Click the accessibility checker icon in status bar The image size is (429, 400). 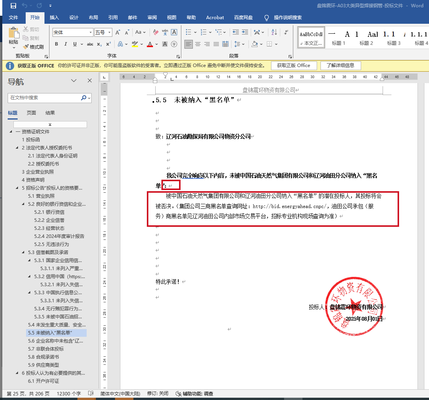coord(178,394)
